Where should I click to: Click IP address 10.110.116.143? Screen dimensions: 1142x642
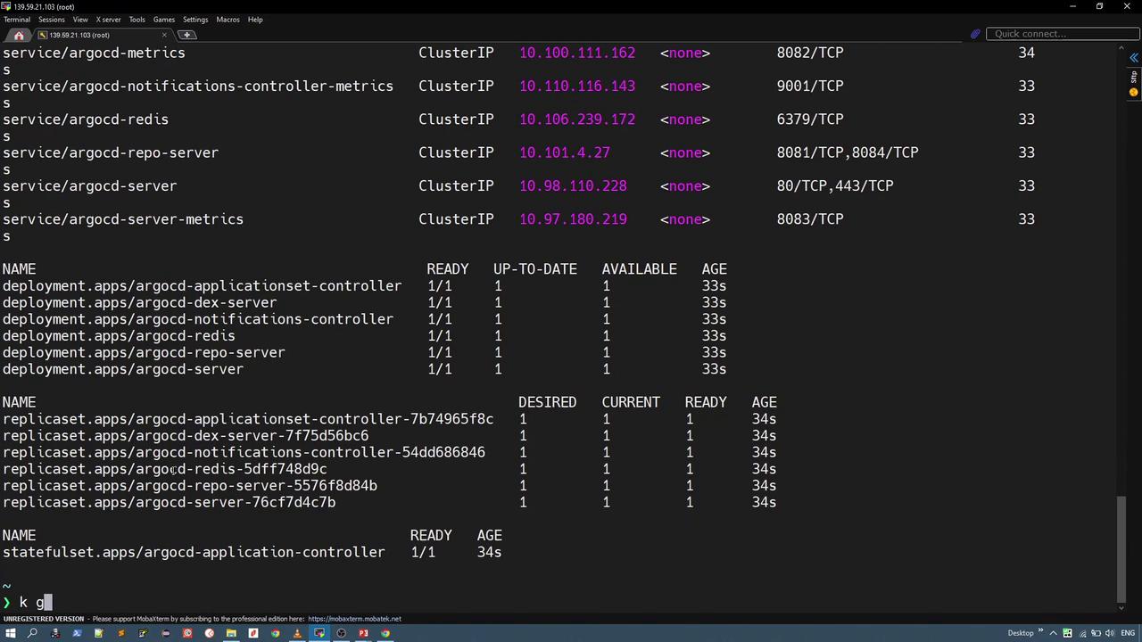pyautogui.click(x=577, y=86)
